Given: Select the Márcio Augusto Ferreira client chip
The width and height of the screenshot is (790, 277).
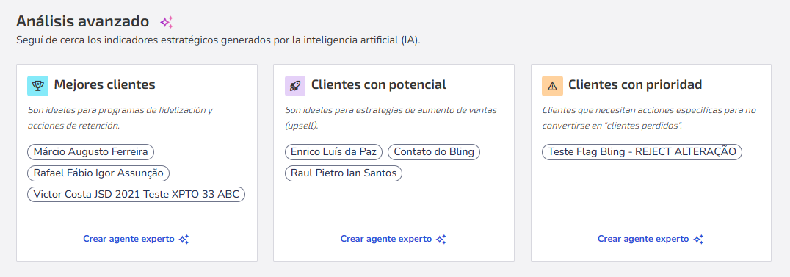Looking at the screenshot, I should (91, 151).
